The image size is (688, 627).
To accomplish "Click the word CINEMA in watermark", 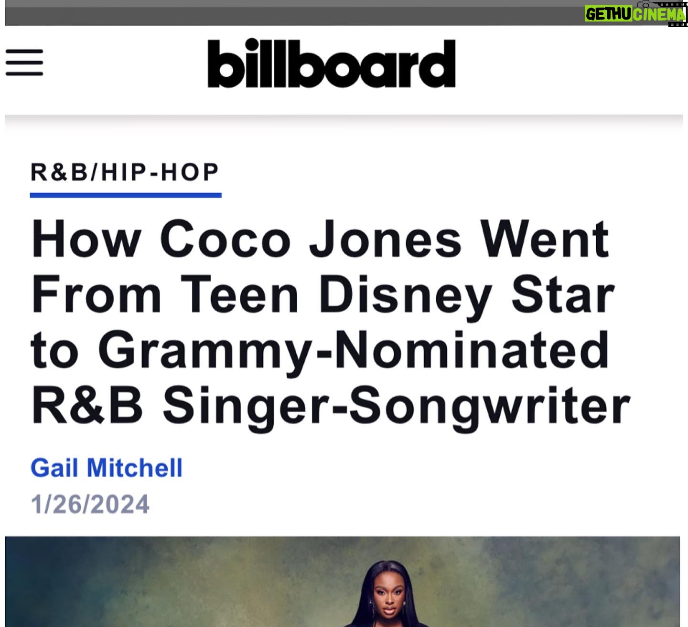I will point(659,14).
